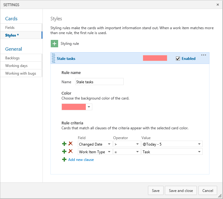Go to Working with bugs section
The height and width of the screenshot is (199, 223).
pyautogui.click(x=21, y=73)
